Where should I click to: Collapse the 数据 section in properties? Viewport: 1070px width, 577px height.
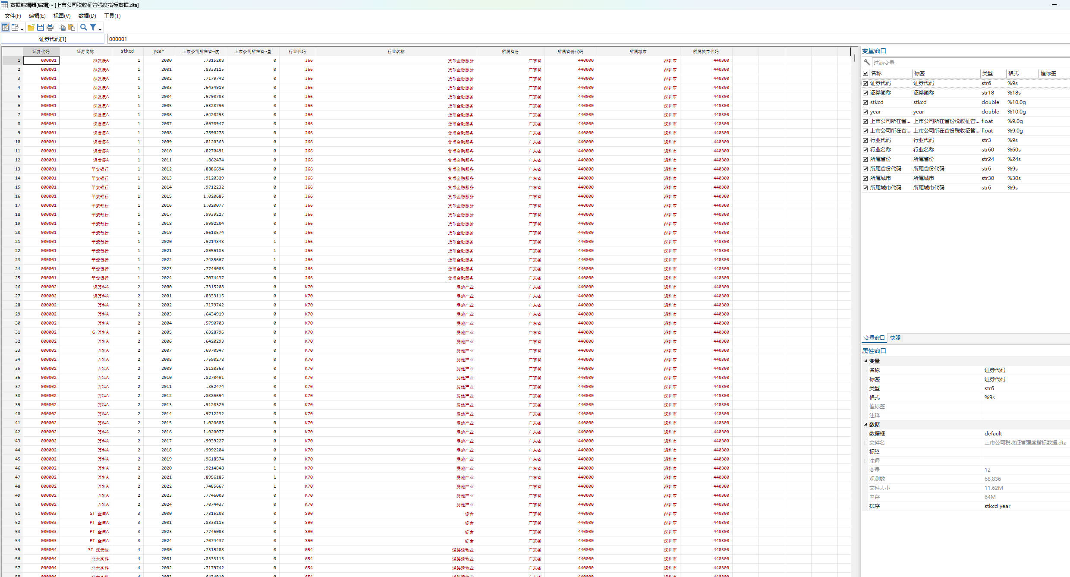pyautogui.click(x=865, y=424)
